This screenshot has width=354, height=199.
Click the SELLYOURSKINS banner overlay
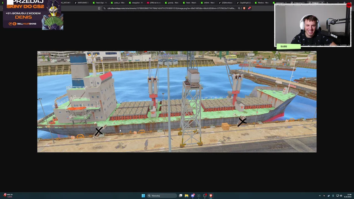coord(33,14)
